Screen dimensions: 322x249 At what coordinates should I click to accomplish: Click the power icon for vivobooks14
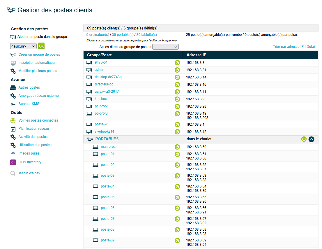click(x=177, y=131)
